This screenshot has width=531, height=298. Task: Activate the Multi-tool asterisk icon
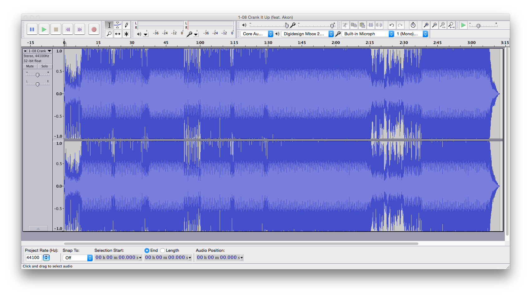tap(126, 34)
